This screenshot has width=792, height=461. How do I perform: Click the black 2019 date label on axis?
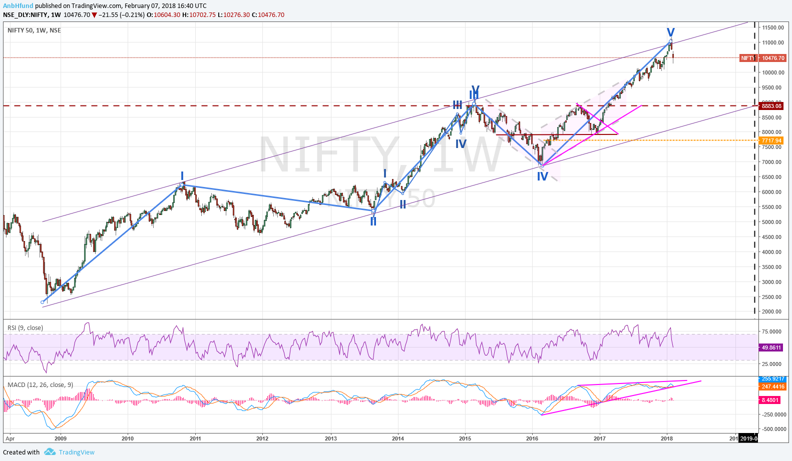point(748,438)
